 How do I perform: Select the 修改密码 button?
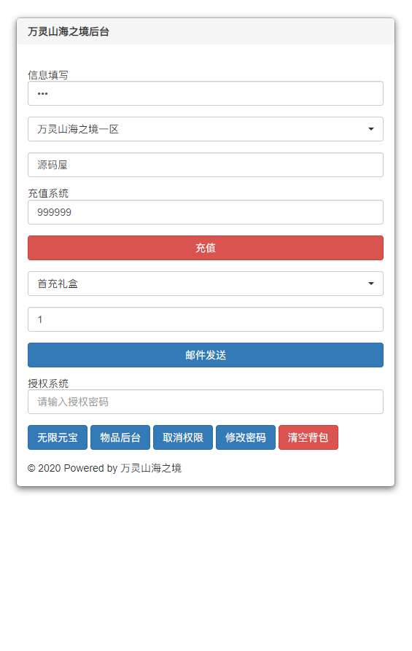click(x=246, y=437)
